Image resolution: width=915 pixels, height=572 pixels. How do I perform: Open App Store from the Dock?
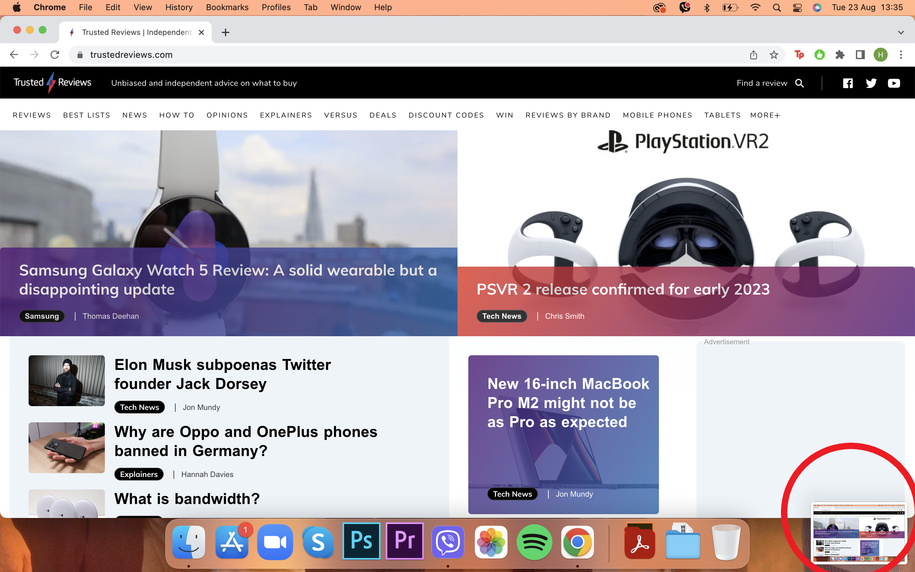coord(232,542)
